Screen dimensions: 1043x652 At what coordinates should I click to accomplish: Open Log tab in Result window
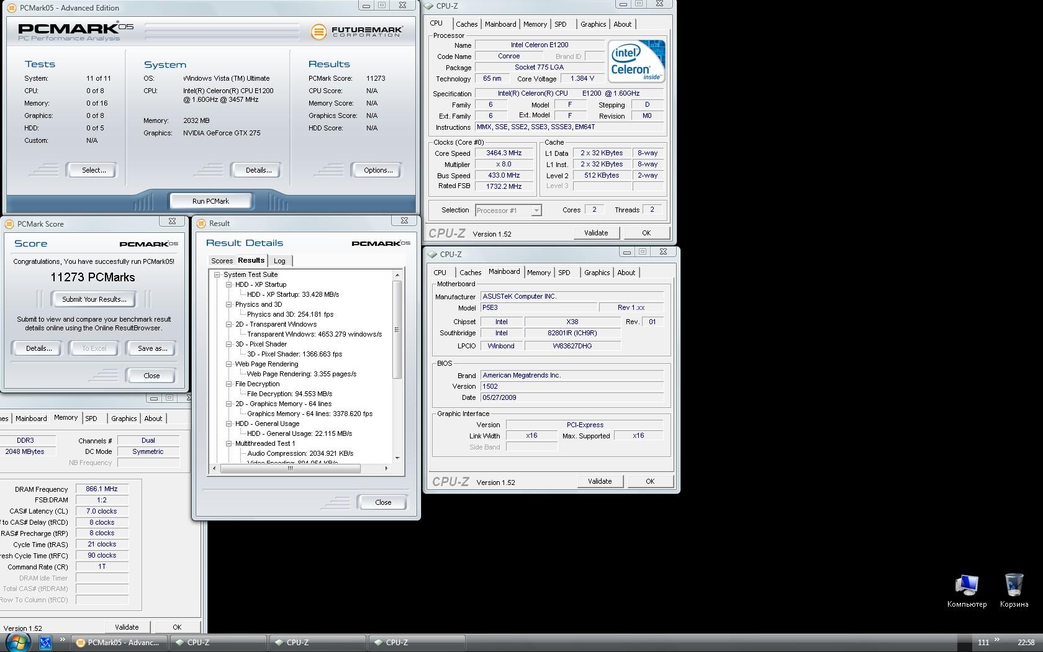[279, 261]
